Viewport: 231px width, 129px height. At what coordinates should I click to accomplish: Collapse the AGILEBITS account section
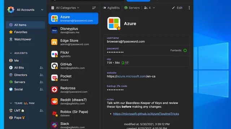coord(11,53)
